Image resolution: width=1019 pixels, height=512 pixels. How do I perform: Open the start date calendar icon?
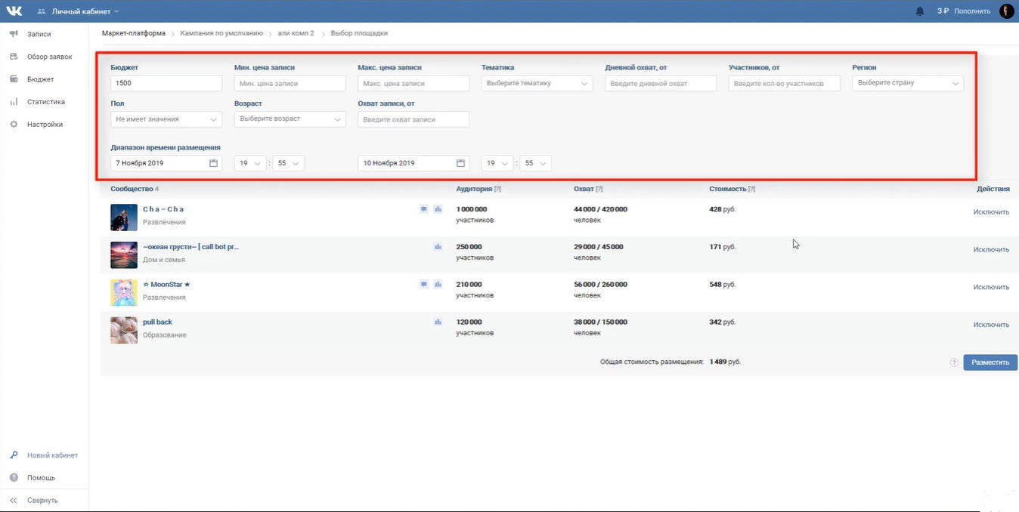click(213, 163)
